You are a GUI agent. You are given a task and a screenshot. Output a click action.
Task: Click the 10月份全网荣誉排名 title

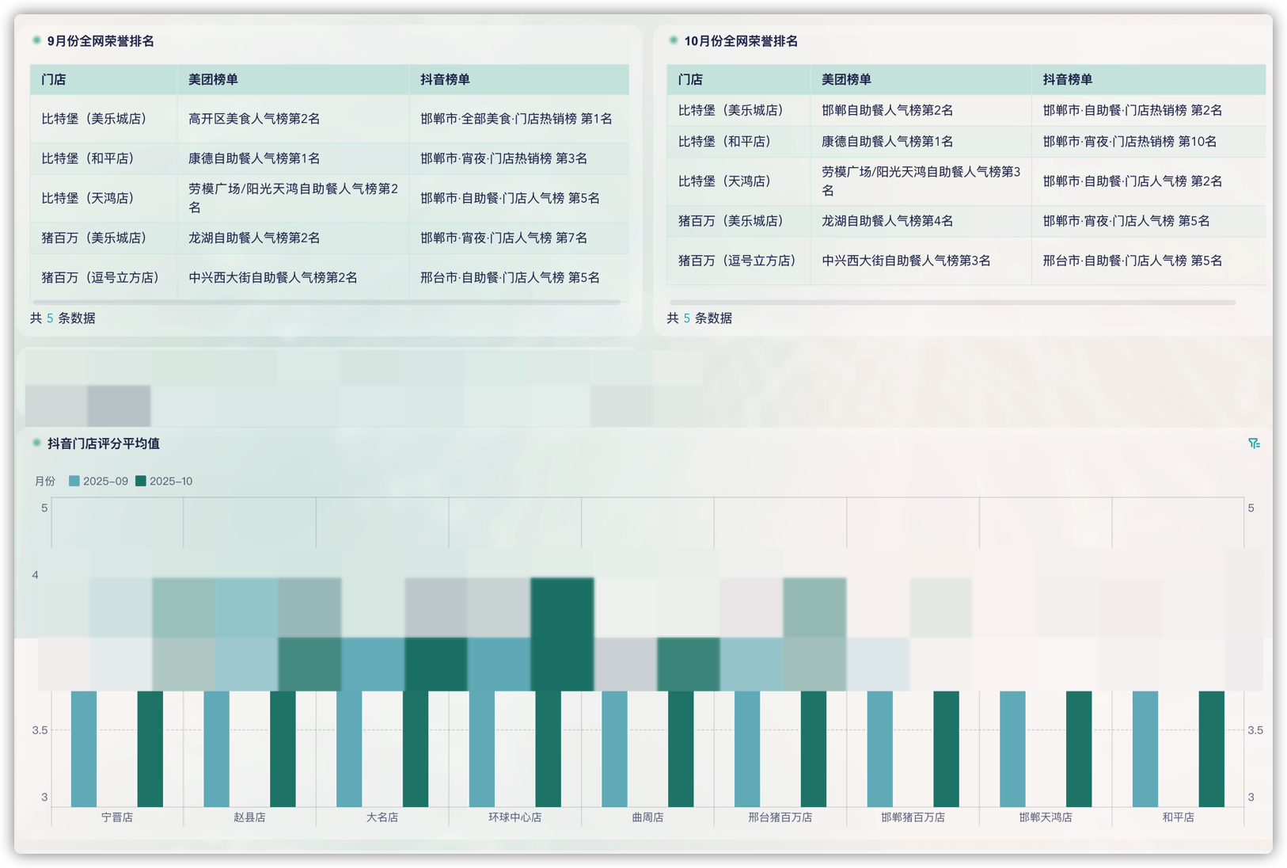point(741,41)
